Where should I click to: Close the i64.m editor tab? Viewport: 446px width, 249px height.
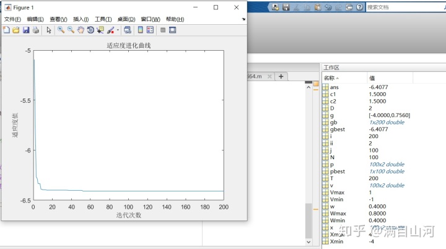point(269,76)
